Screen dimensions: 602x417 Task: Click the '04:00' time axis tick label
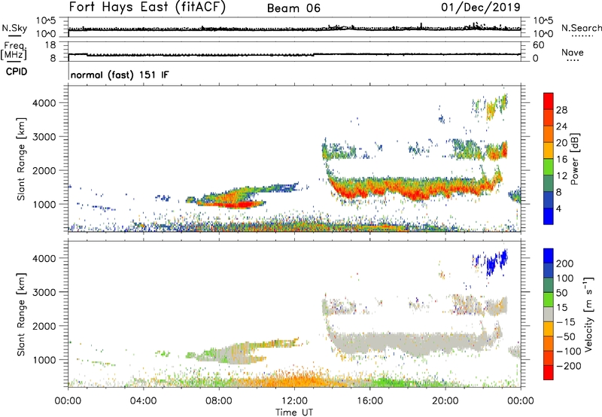pyautogui.click(x=143, y=401)
